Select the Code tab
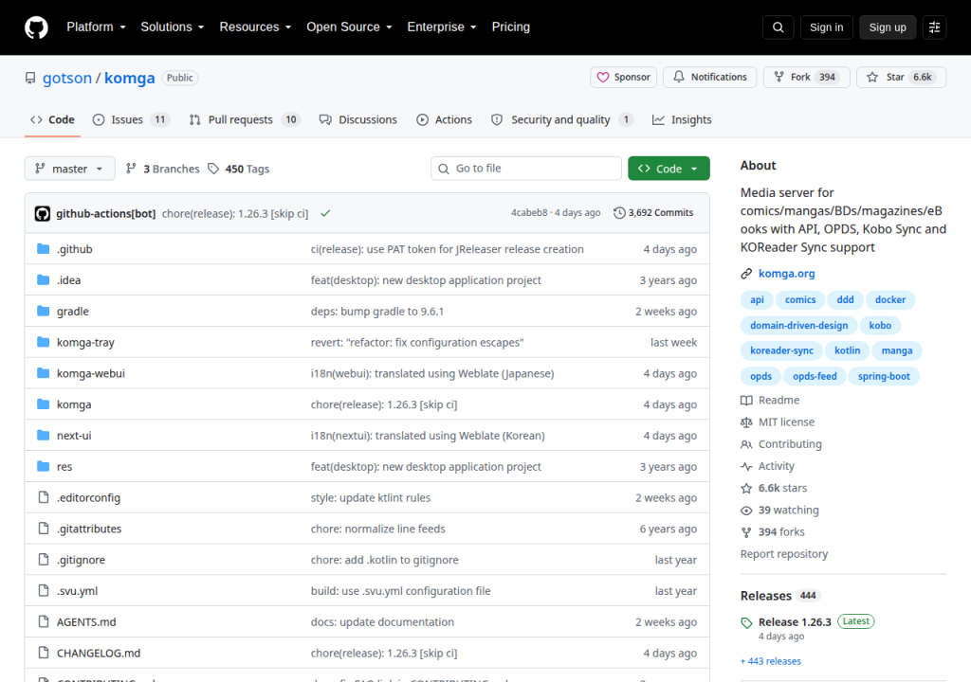 [x=53, y=119]
